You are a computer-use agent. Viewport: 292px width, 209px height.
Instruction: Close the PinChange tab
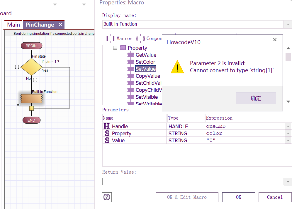coord(60,25)
